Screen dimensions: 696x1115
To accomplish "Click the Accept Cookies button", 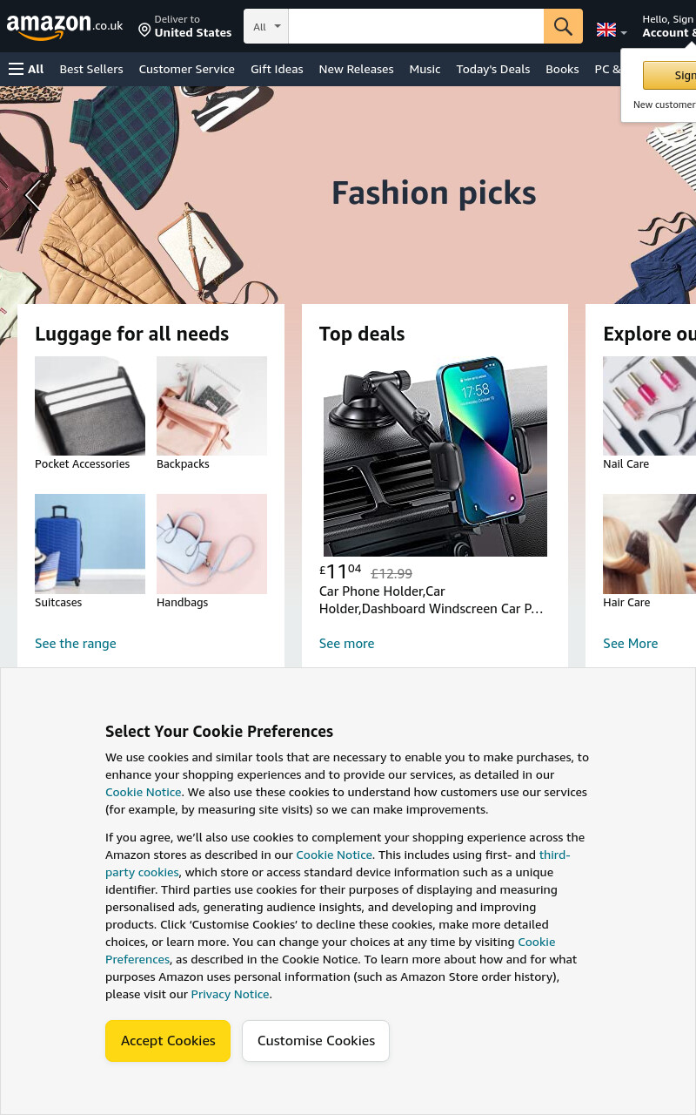I will pyautogui.click(x=168, y=1040).
